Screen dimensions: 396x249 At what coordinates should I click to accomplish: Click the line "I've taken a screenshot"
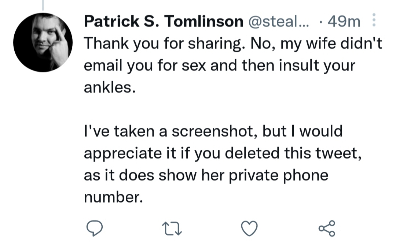[213, 131]
